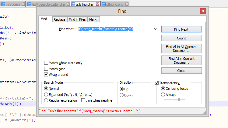Viewport: 228px width, 128px height.
Task: Uncheck Wrap around option
Action: click(x=46, y=75)
